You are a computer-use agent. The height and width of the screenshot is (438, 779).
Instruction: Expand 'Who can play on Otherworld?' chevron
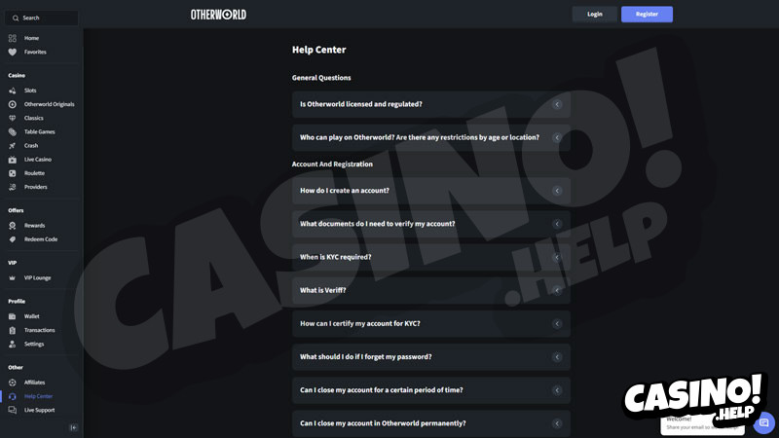557,137
